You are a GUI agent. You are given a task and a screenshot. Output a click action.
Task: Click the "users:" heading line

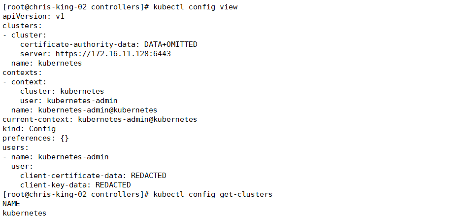click(x=16, y=147)
